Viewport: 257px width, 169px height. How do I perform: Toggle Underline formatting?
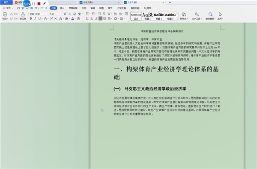pyautogui.click(x=39, y=18)
